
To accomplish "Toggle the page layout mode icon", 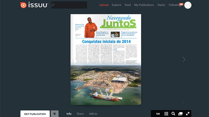I will tap(180, 114).
